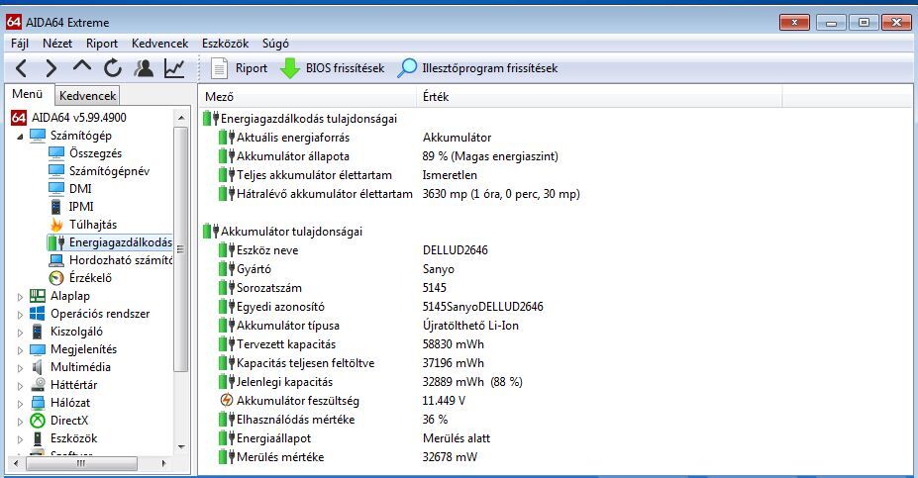Expand the Hálózat tree node
Screen dimensions: 918x478
[20, 404]
